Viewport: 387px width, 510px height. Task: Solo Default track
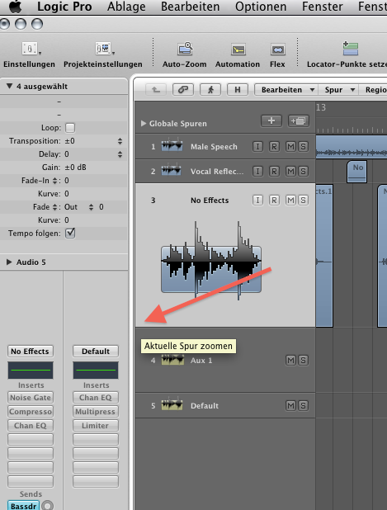pos(303,405)
